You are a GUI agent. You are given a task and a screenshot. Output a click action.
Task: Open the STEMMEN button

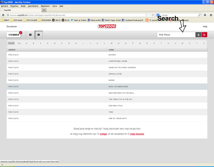[14, 35]
